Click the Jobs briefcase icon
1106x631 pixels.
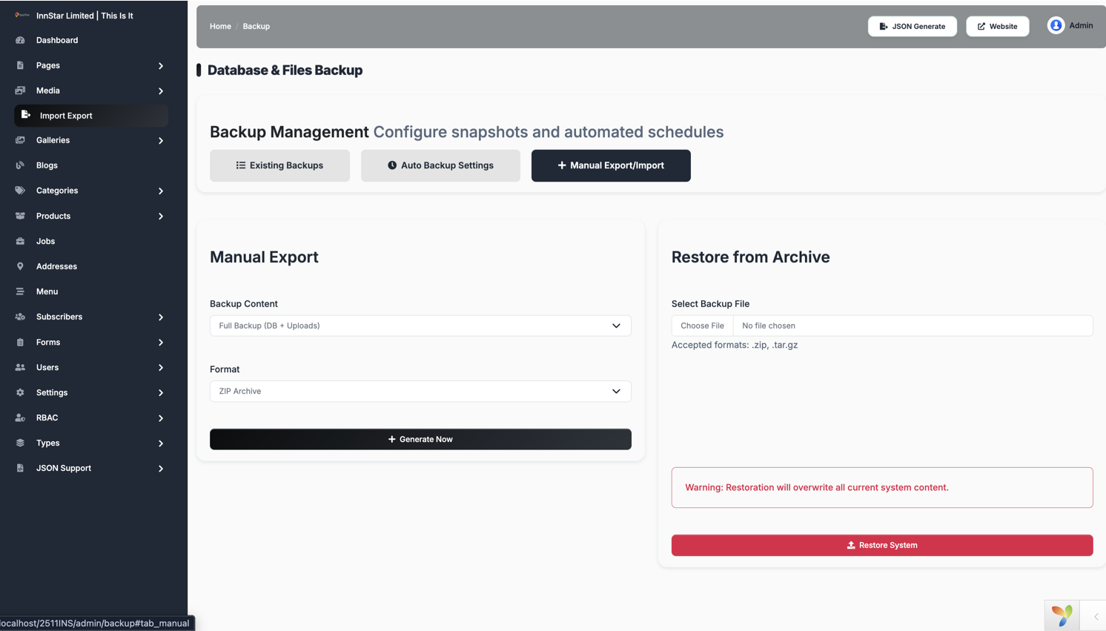click(20, 241)
